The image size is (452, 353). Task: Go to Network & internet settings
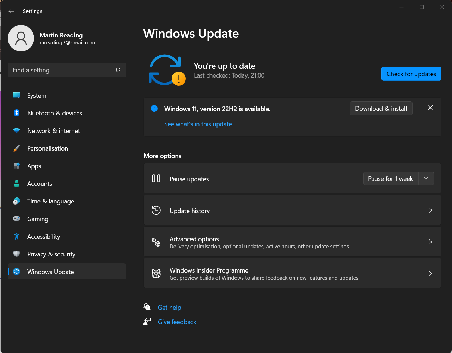[67, 131]
